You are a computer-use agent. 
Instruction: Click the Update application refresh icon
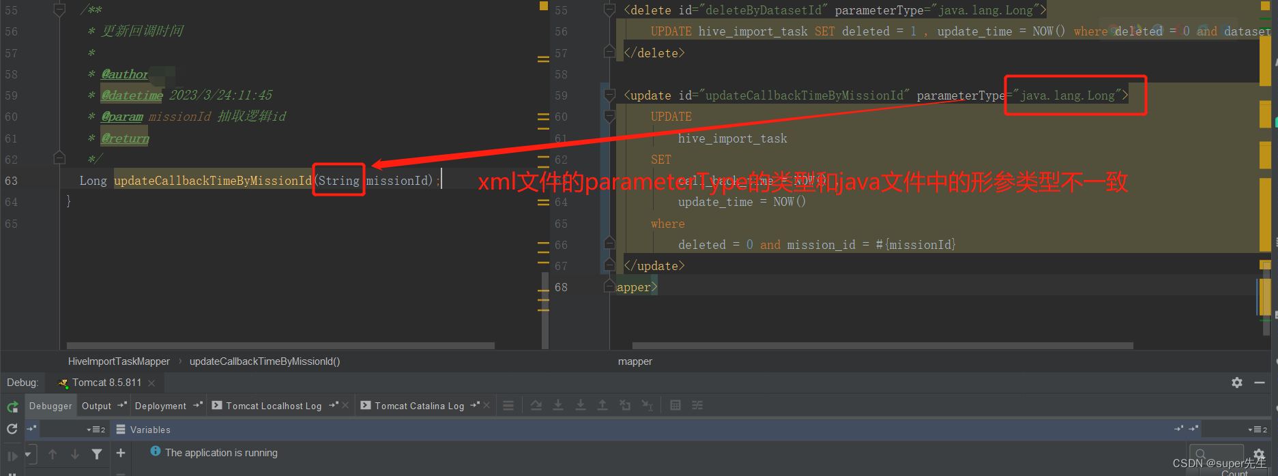pyautogui.click(x=12, y=429)
